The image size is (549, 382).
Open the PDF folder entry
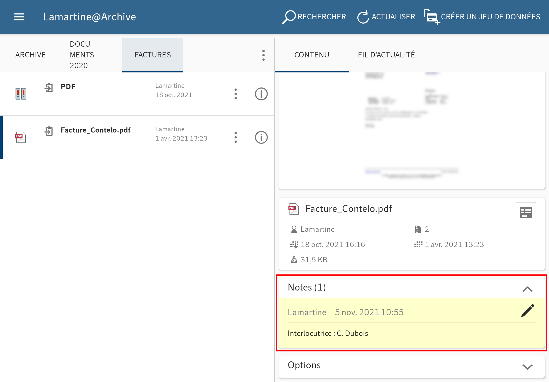click(x=137, y=94)
